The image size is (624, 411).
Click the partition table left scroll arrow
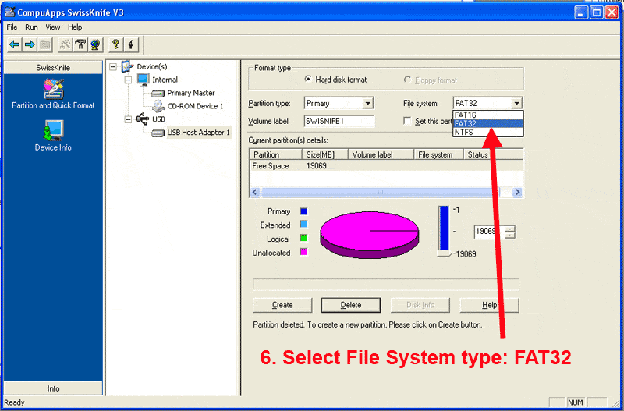pyautogui.click(x=256, y=192)
